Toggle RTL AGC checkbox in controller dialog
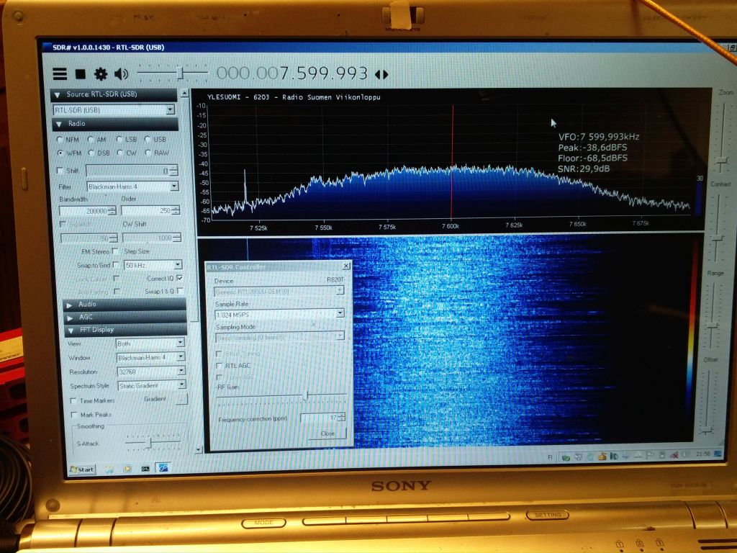 [x=219, y=365]
